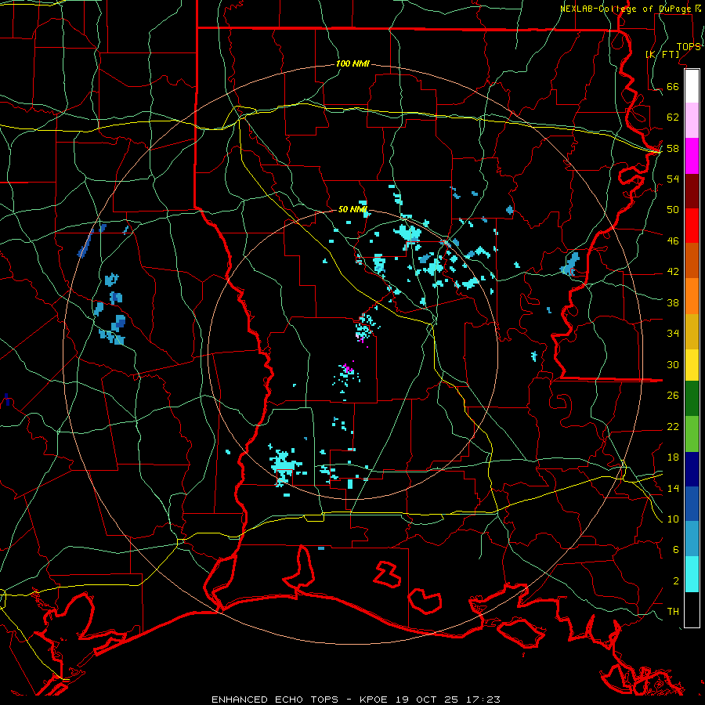Image resolution: width=705 pixels, height=705 pixels.
Task: Click the legend value 10
Action: click(x=673, y=519)
